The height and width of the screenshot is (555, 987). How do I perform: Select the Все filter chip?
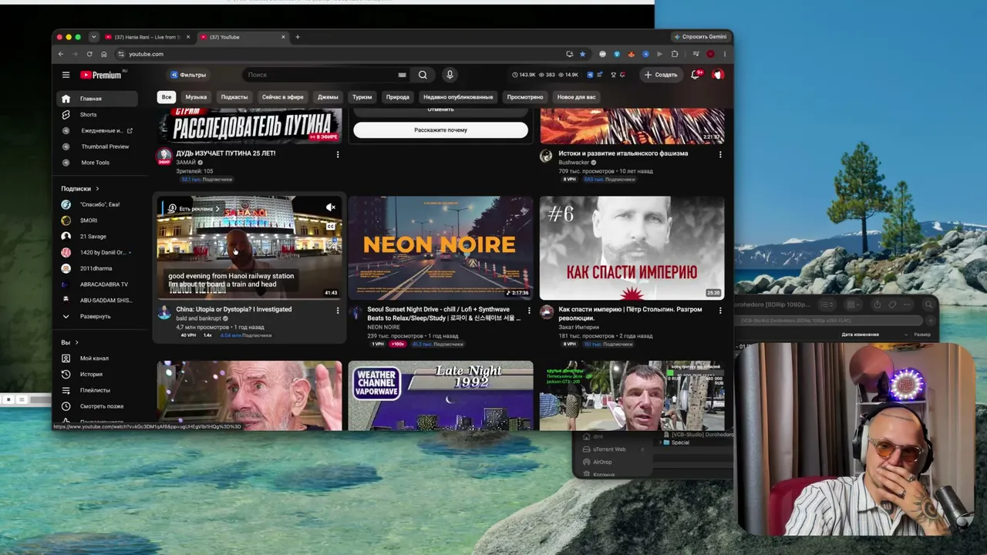click(167, 97)
